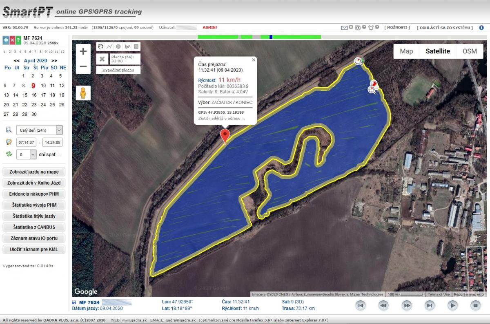The height and width of the screenshot is (324, 490).
Task: Click the green help question-mark icon
Action: 18,40
